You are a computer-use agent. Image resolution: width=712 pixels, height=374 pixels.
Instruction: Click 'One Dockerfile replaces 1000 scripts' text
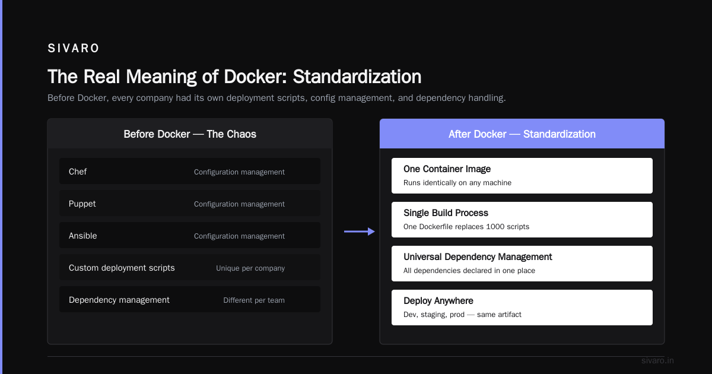point(466,227)
